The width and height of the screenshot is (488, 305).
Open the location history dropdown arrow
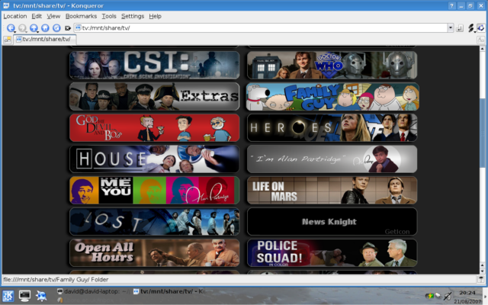pyautogui.click(x=451, y=28)
